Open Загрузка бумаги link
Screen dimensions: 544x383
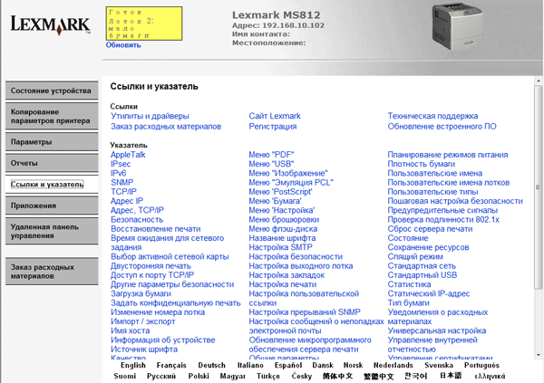pos(141,294)
